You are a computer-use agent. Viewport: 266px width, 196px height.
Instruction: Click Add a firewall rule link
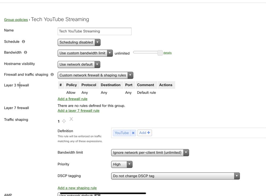coord(72,99)
